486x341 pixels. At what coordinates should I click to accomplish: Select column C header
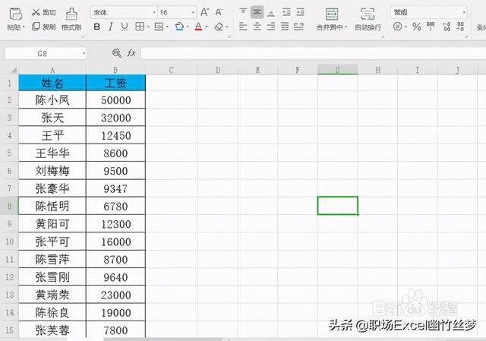(x=172, y=70)
